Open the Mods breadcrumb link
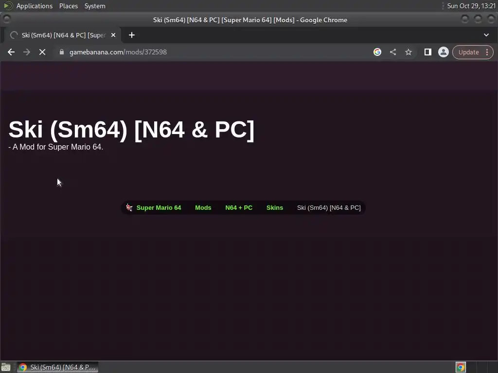 [203, 208]
